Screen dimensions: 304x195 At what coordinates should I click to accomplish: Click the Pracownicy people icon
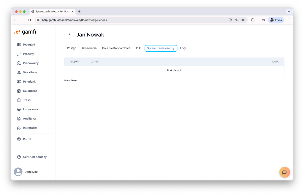(19, 63)
